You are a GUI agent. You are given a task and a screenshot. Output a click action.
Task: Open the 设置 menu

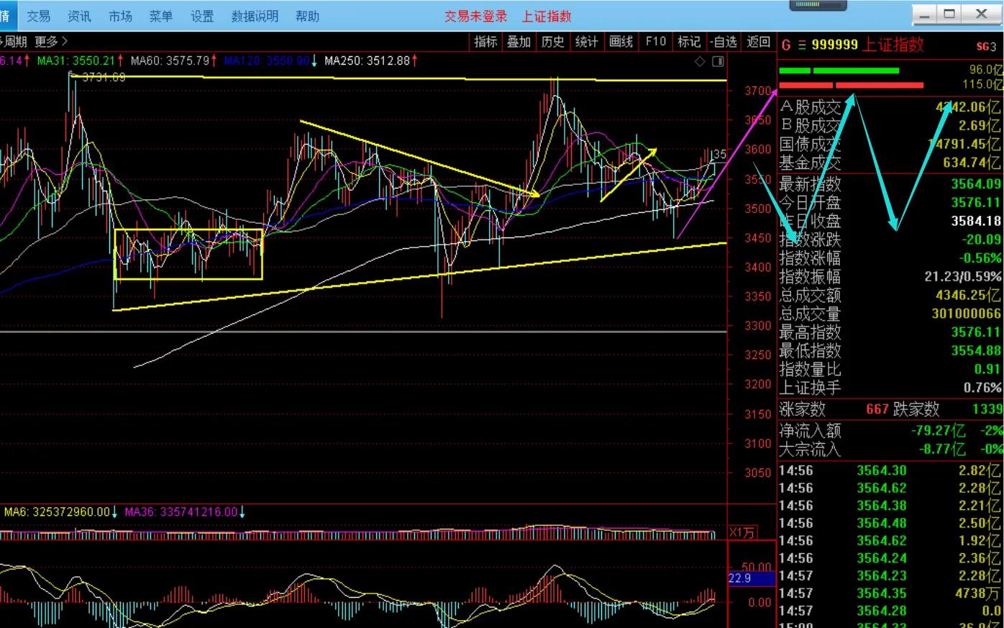(202, 16)
